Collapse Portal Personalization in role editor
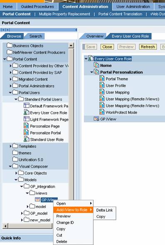The image size is (165, 245). pos(92,72)
